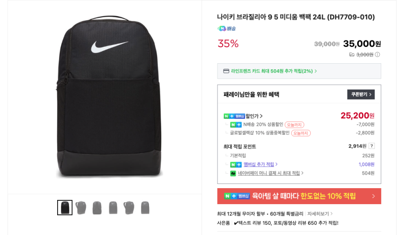Image resolution: width=398 pixels, height=235 pixels.
Task: Click the credit card icon
Action: point(226,71)
